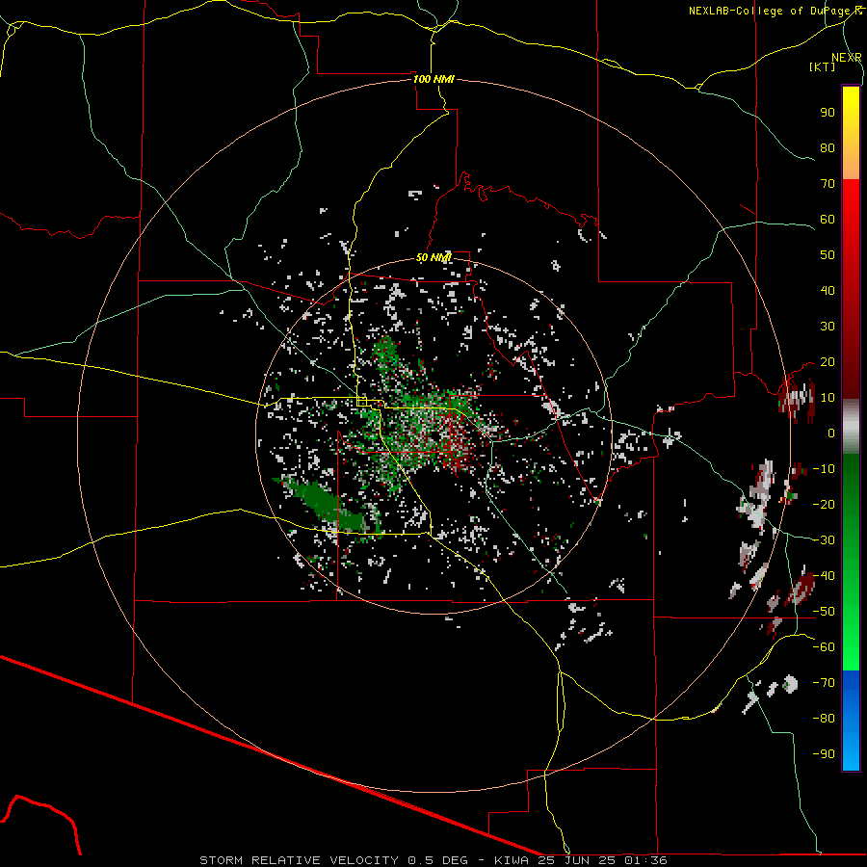Click the -90 value on the color scale

[x=824, y=754]
